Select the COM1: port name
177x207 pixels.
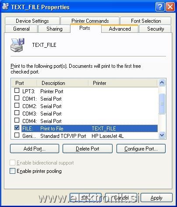29,99
